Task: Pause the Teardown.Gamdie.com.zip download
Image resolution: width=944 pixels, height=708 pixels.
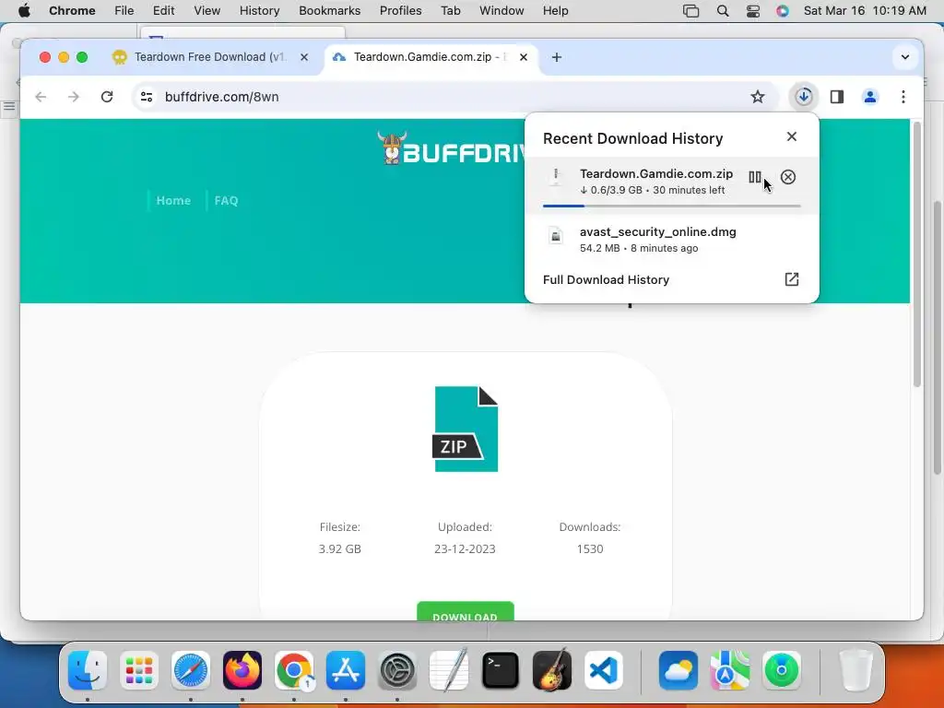Action: coord(754,177)
